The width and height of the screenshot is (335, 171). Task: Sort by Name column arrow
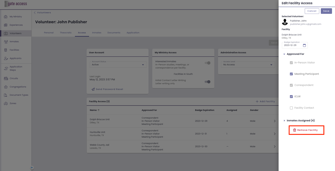[99, 110]
